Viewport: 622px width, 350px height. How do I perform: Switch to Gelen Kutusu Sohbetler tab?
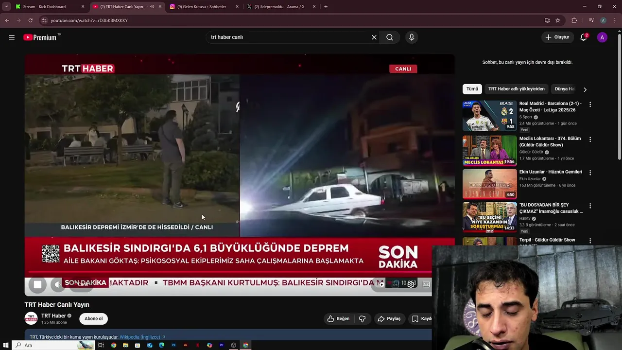coord(204,7)
